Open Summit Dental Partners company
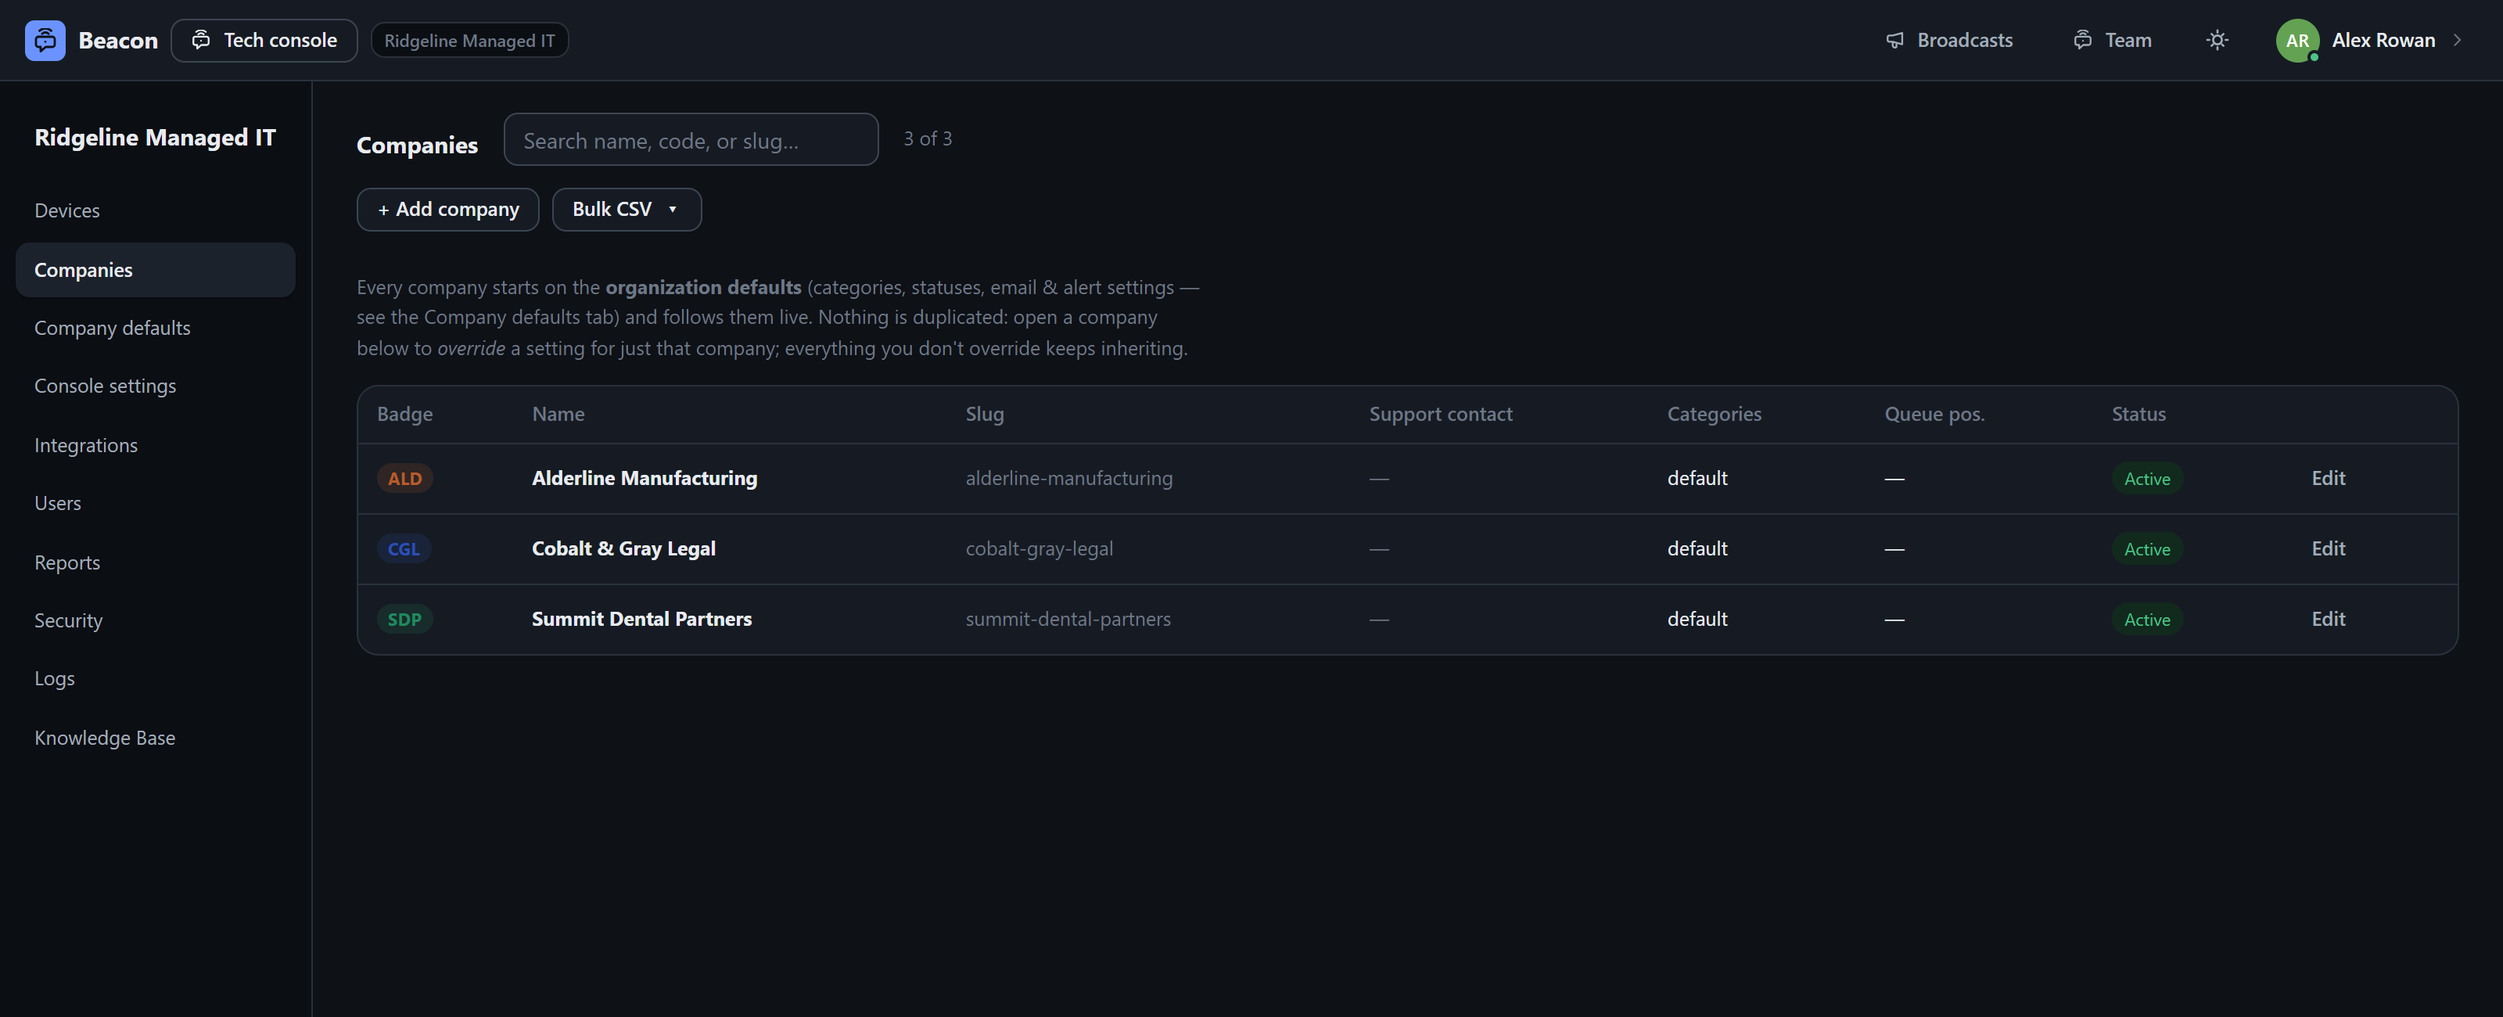2503x1017 pixels. click(641, 620)
